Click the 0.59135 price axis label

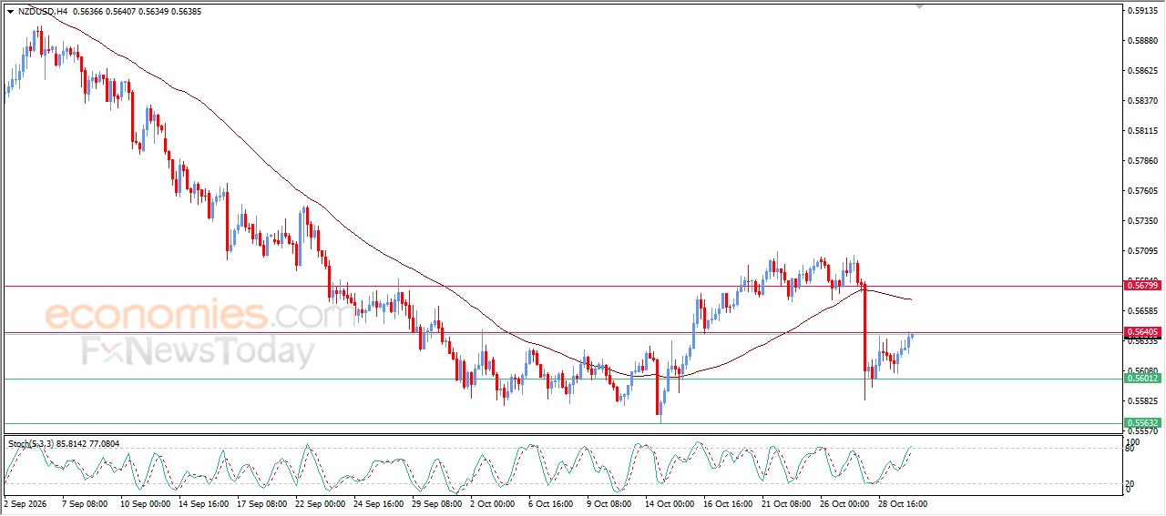[1144, 11]
